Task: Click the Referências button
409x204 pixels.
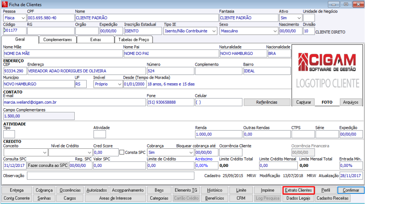Action: [267, 102]
